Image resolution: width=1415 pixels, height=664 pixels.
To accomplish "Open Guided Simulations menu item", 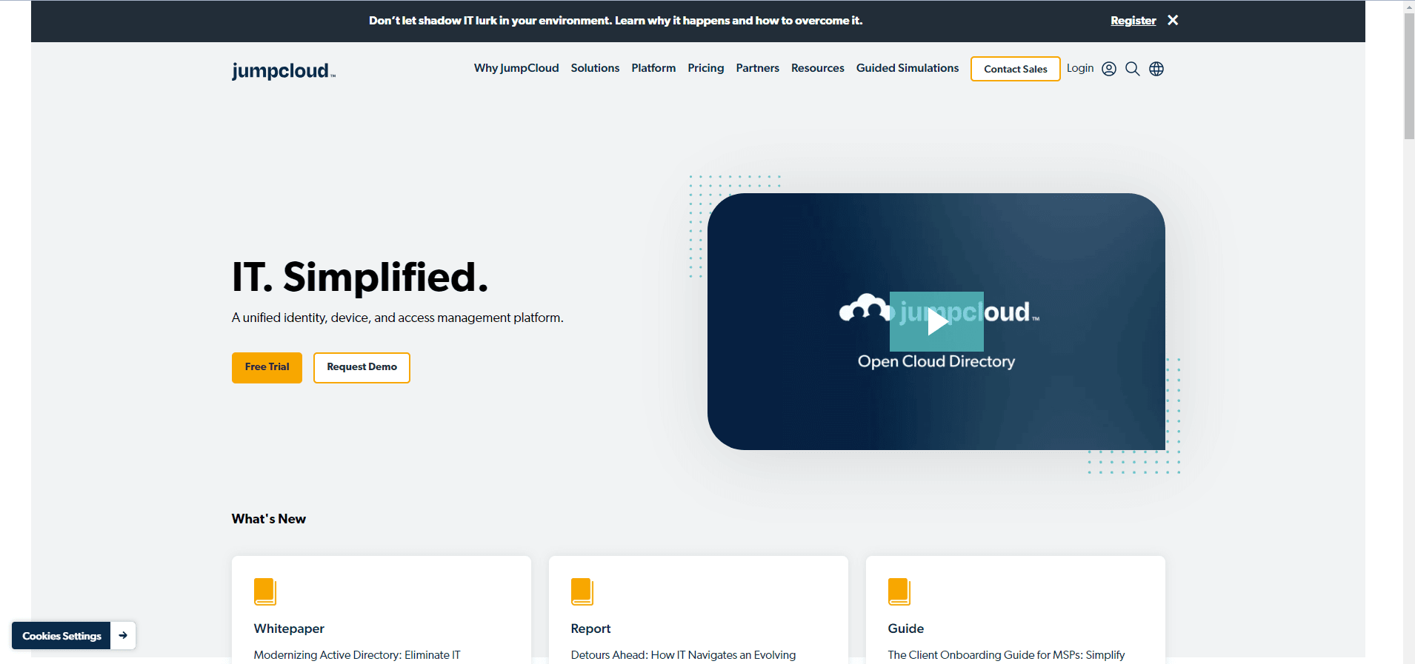I will (x=908, y=68).
